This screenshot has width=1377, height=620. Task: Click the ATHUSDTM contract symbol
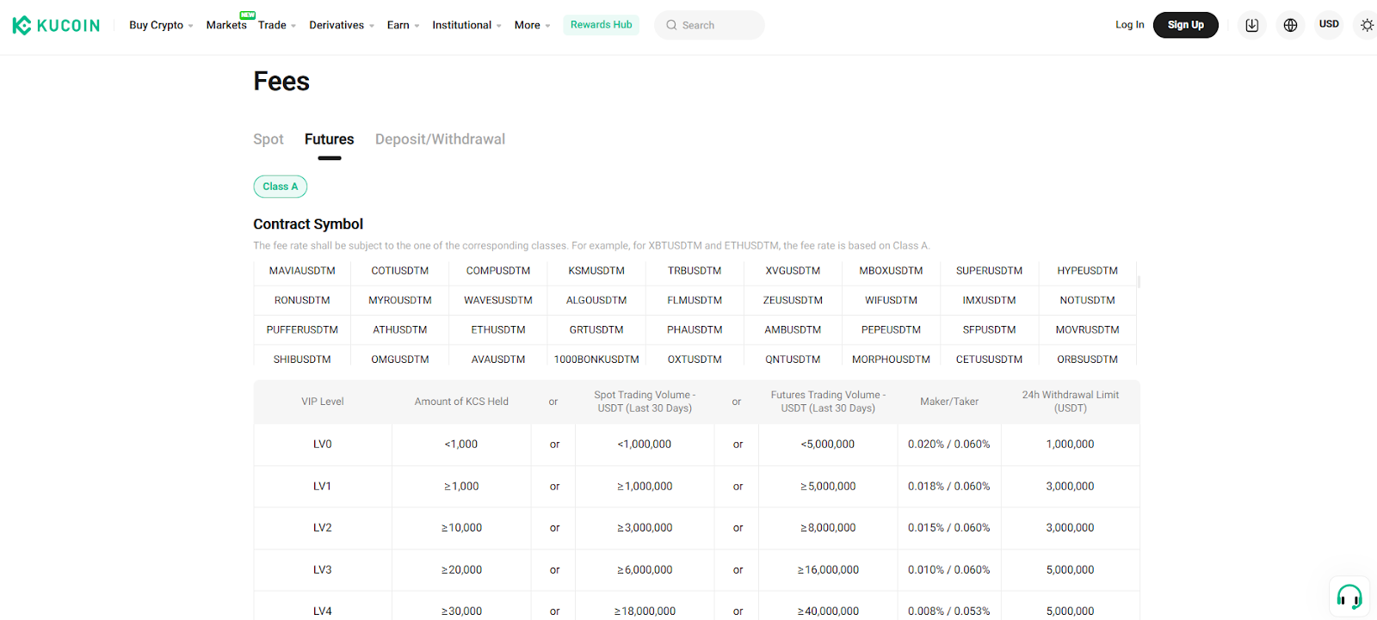[x=400, y=329]
